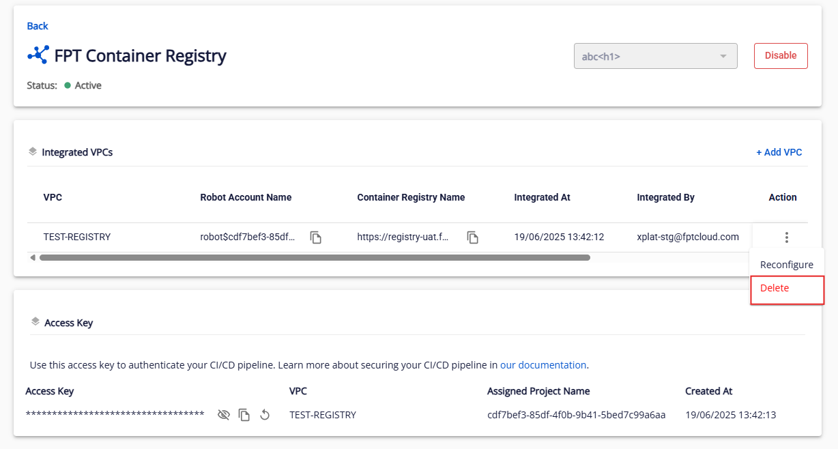Click the masked access key asterisks
This screenshot has height=449, width=838.
115,415
